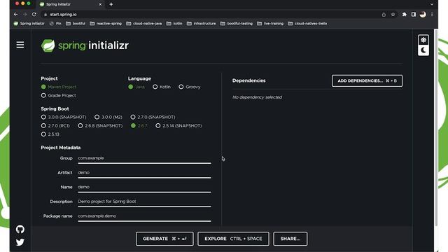Viewport: 448px width, 252px height.
Task: Open the Twitter bird icon link
Action: pos(20,242)
